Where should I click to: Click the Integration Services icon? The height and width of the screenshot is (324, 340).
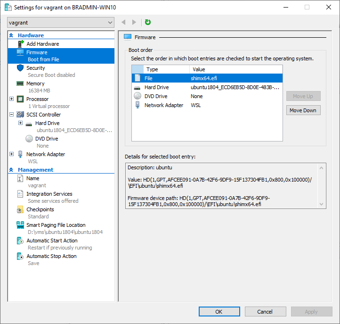click(20, 194)
